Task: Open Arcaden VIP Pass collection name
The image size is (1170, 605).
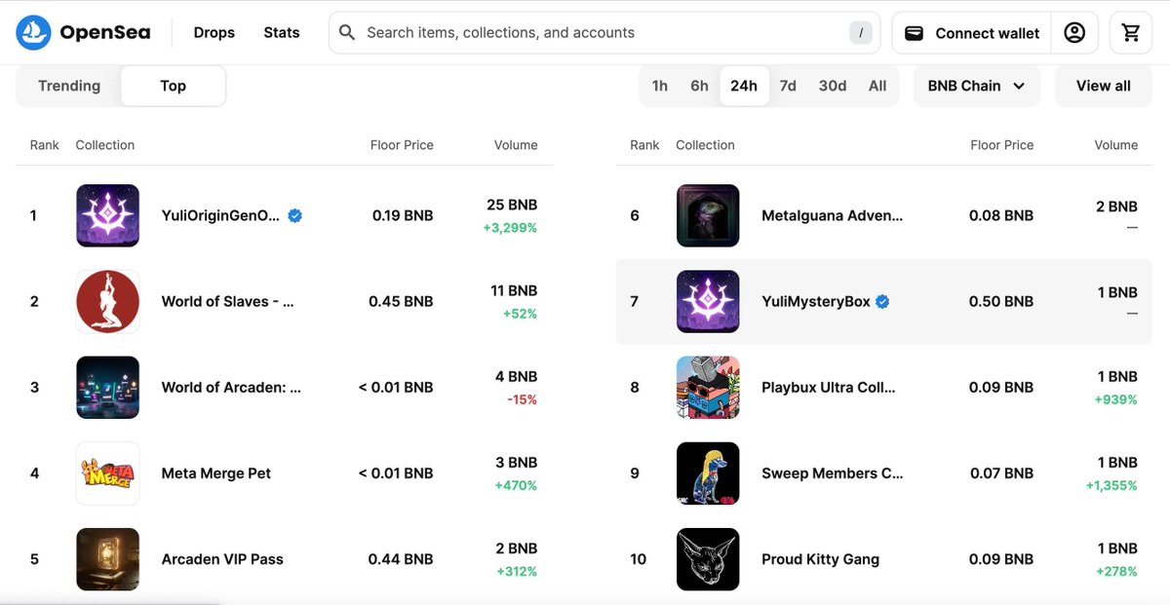Action: [x=222, y=559]
